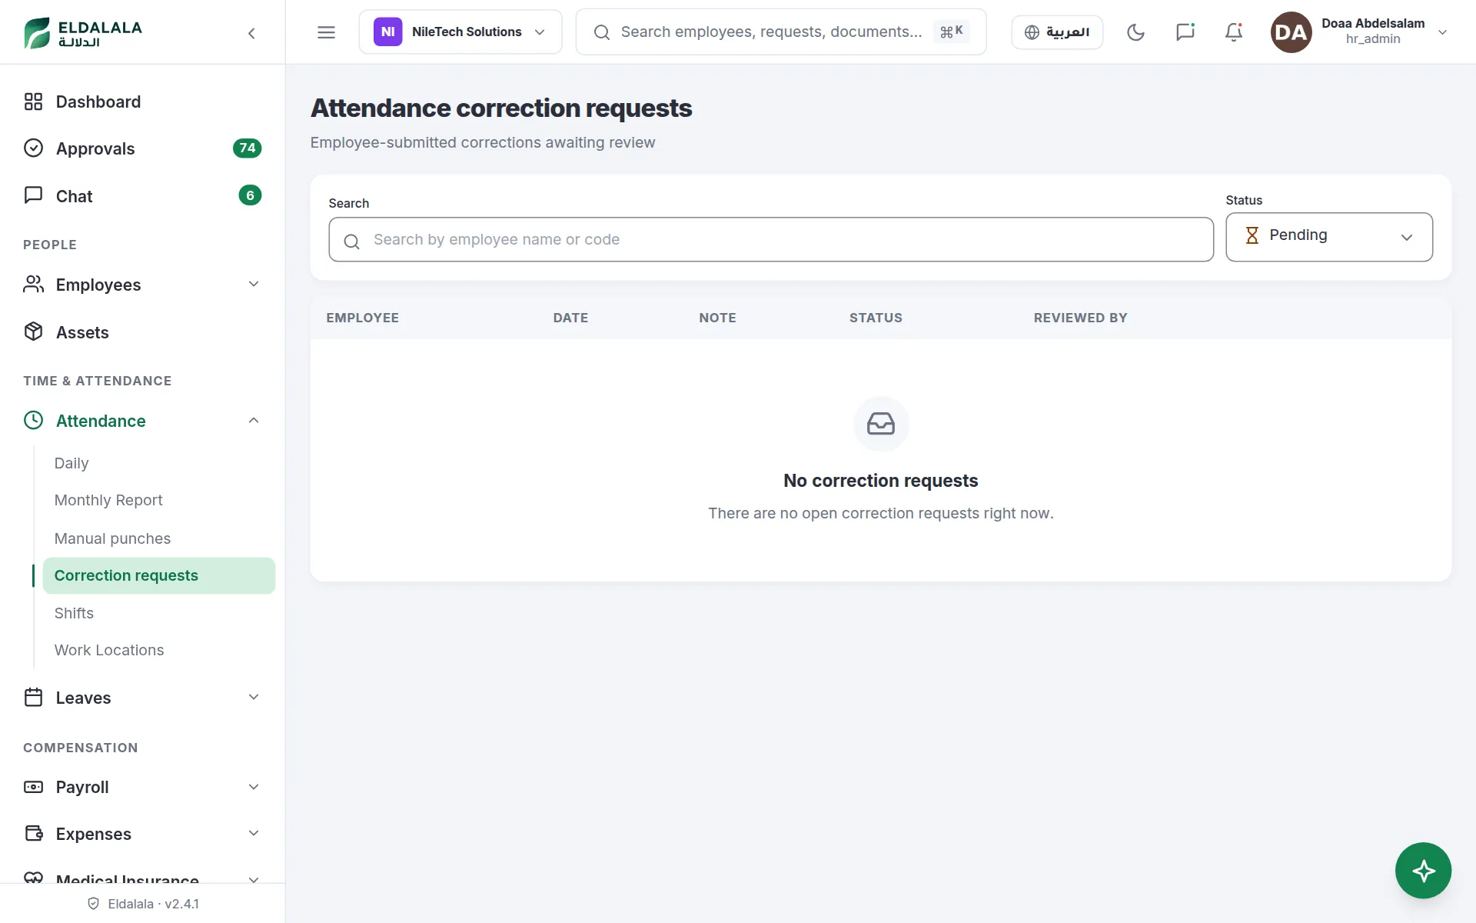Expand the Payroll submenu chevron
Screen dimensions: 1476x923
[x=254, y=787]
